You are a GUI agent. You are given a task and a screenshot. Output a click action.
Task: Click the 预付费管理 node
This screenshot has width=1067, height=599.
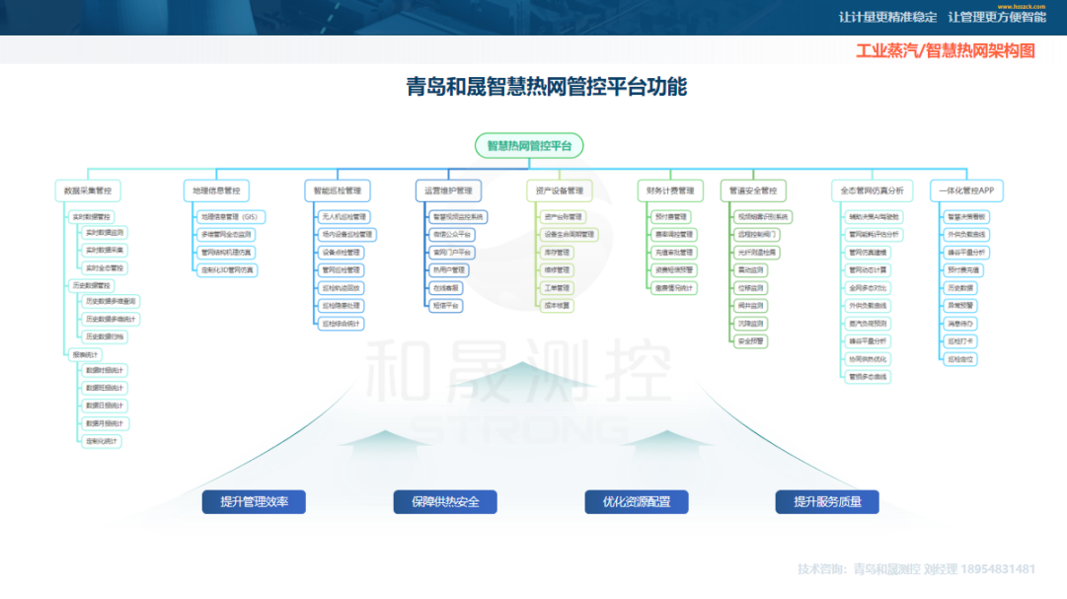(672, 216)
